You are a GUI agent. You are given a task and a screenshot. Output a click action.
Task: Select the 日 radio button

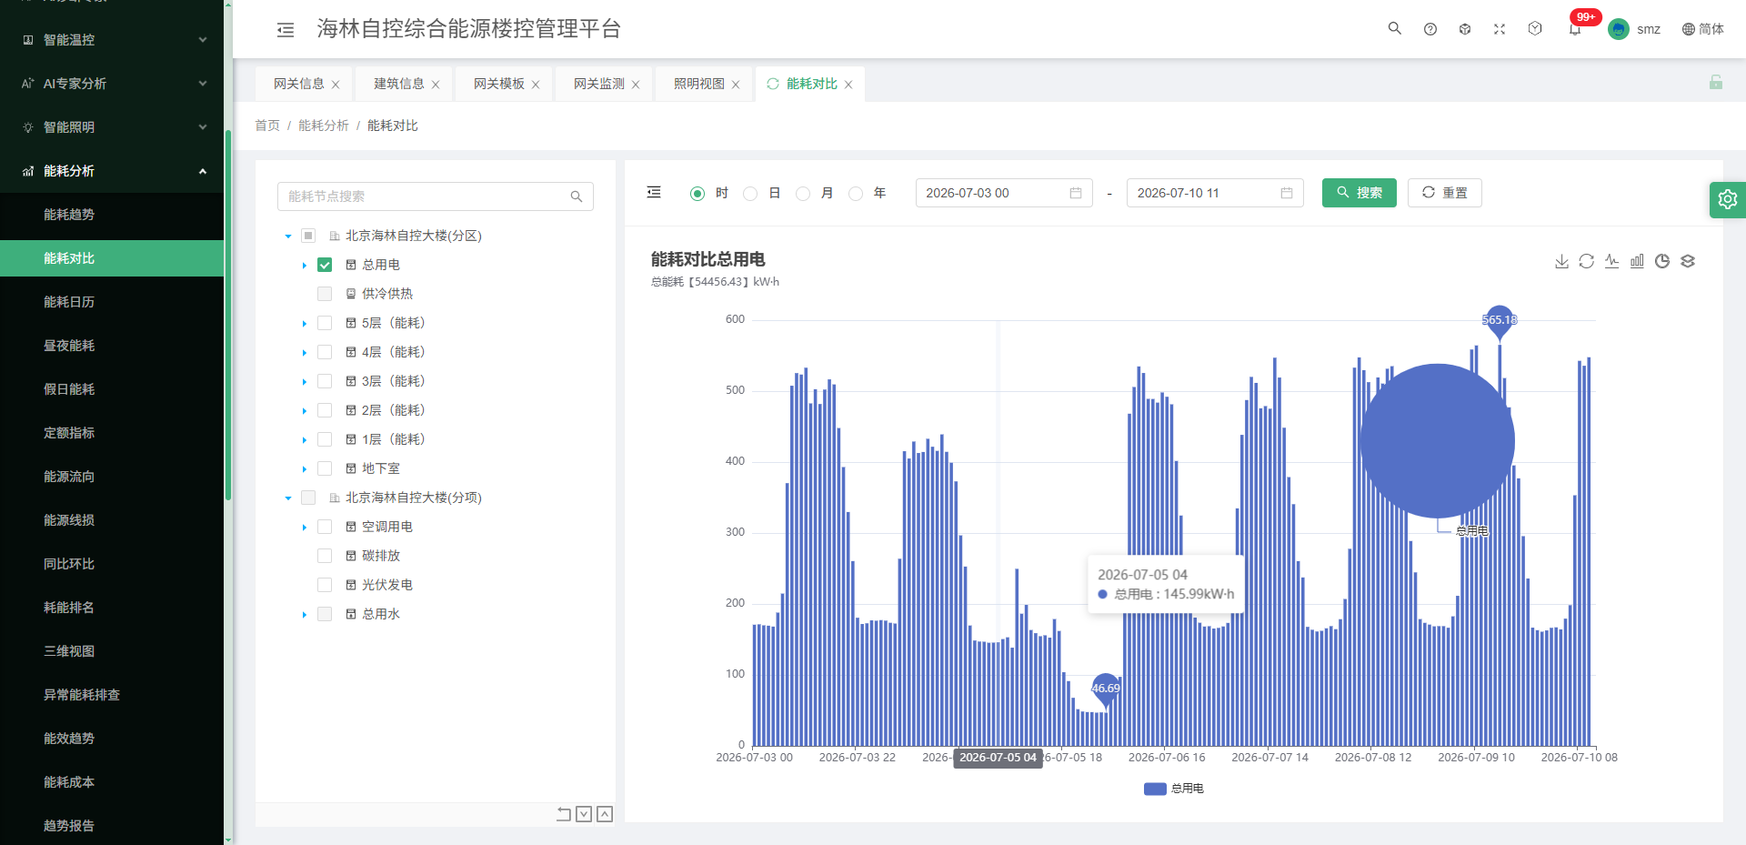coord(750,193)
